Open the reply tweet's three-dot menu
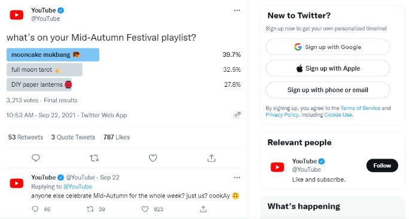409x219 pixels. coord(237,178)
